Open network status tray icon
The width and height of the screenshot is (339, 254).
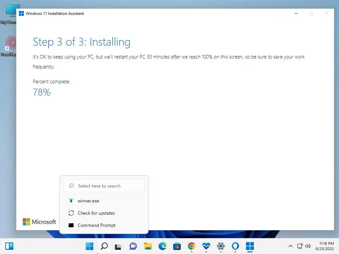300,246
